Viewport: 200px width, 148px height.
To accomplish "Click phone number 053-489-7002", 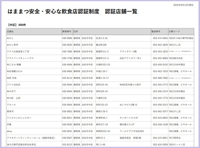I will click(160, 78).
